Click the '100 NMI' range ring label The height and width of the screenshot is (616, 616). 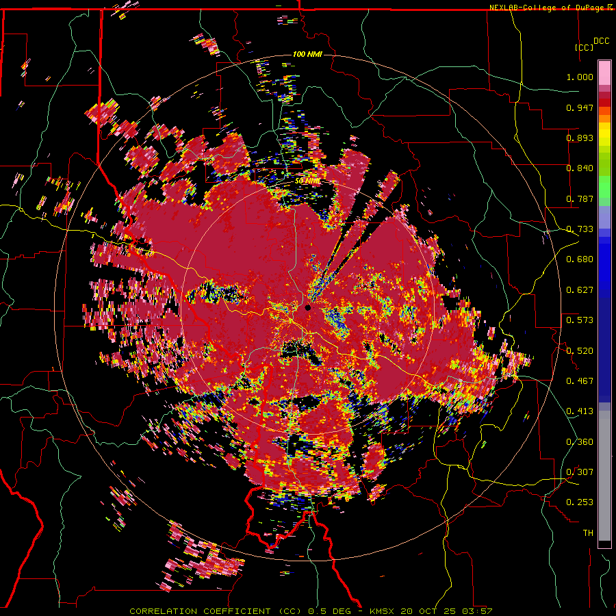tap(307, 54)
